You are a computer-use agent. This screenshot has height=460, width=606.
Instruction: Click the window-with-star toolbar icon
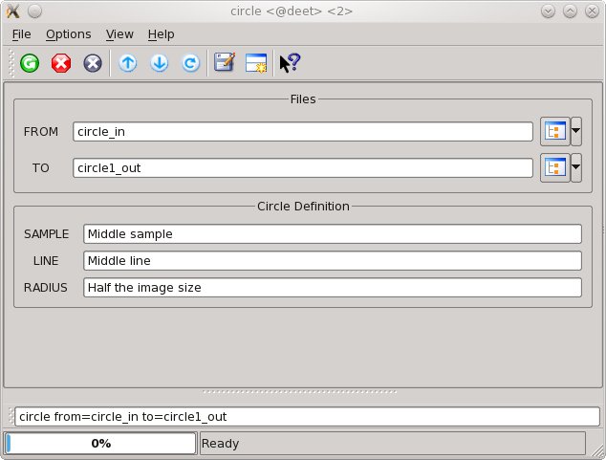[x=256, y=63]
